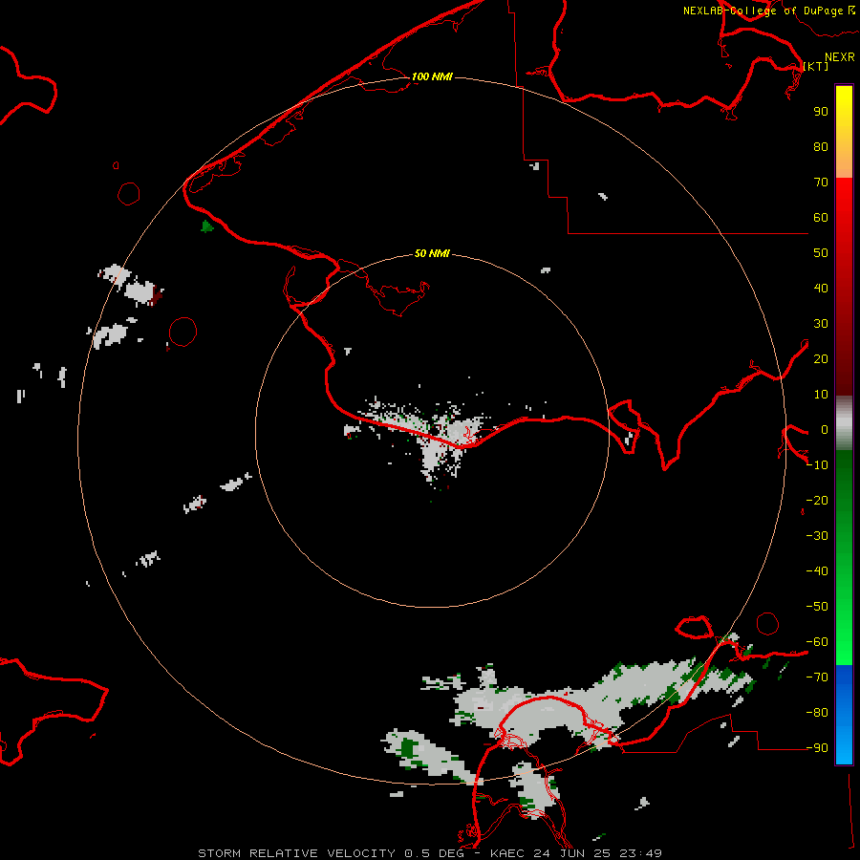This screenshot has width=860, height=860.
Task: Click the -50 value on velocity scale
Action: [x=817, y=607]
